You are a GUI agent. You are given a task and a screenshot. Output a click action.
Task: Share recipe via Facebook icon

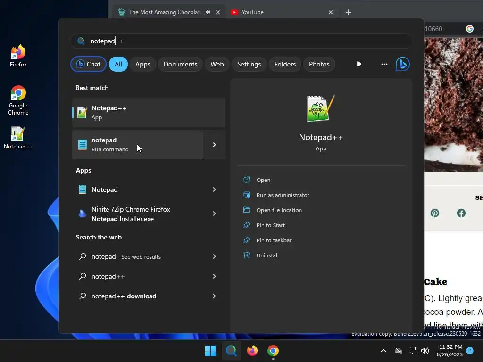tap(461, 213)
